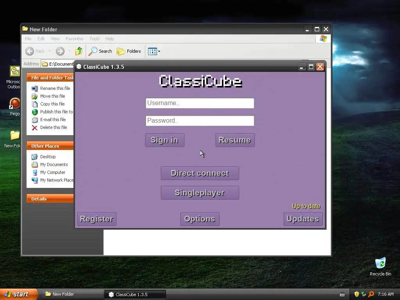Viewport: 400px width, 300px height.
Task: Click Copy this file task
Action: click(x=48, y=104)
